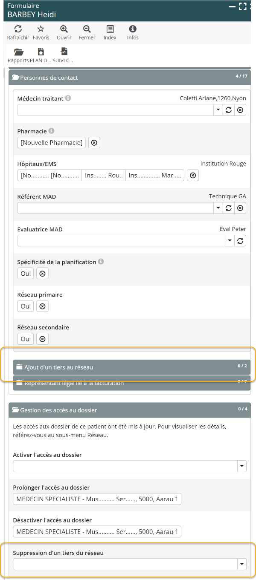Screen dimensions: 256x580
Task: Clear the Nouvelle Pharmacie entry
Action: [x=94, y=143]
